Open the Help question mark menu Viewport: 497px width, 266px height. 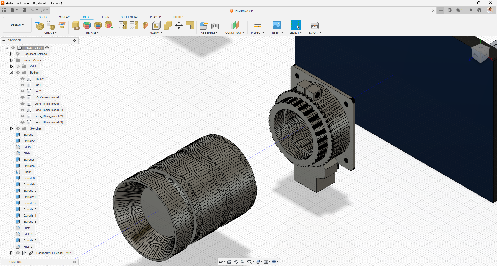pos(479,10)
